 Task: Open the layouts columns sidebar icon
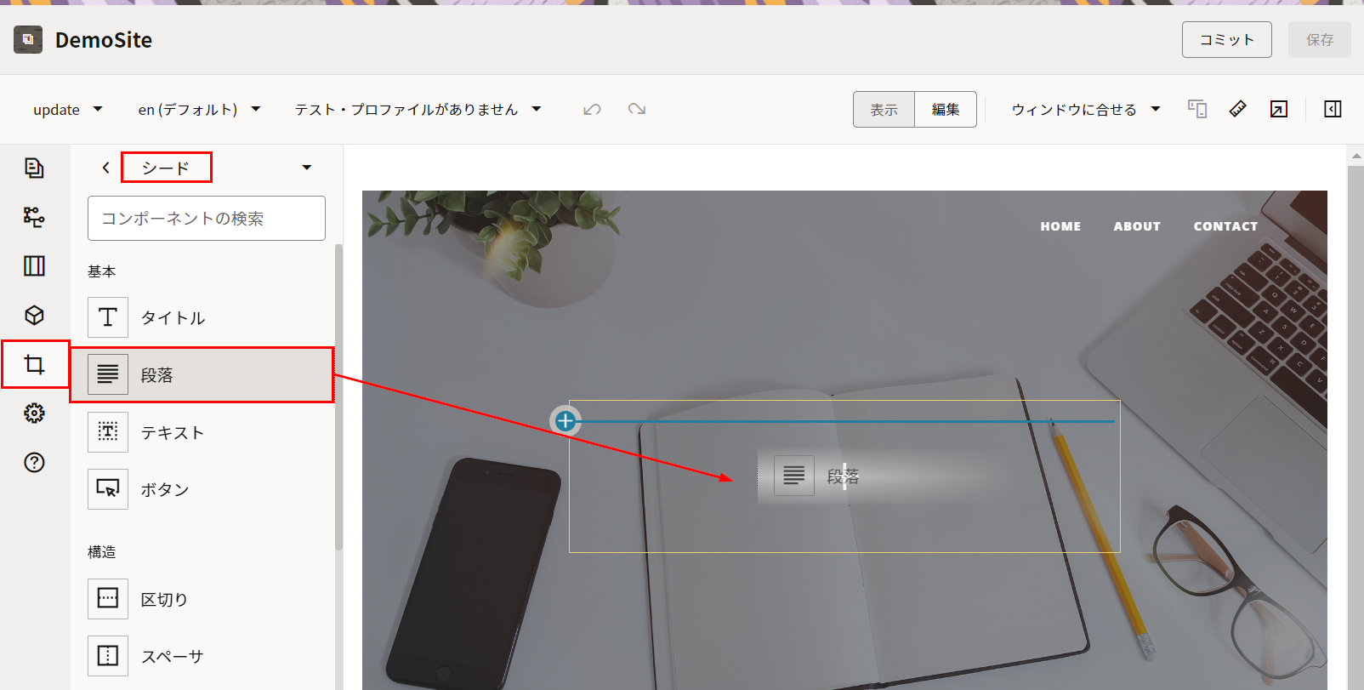coord(34,265)
